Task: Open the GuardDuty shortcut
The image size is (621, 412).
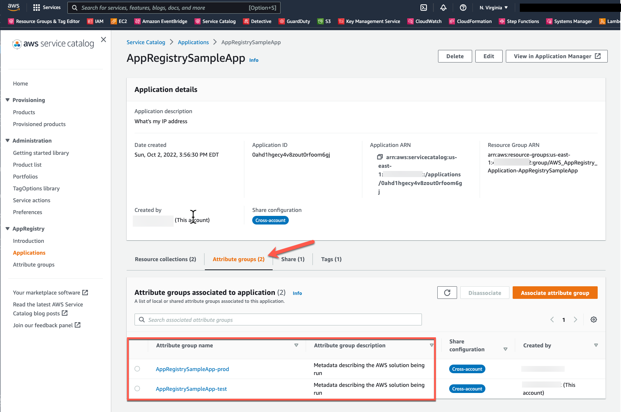Action: click(x=294, y=21)
